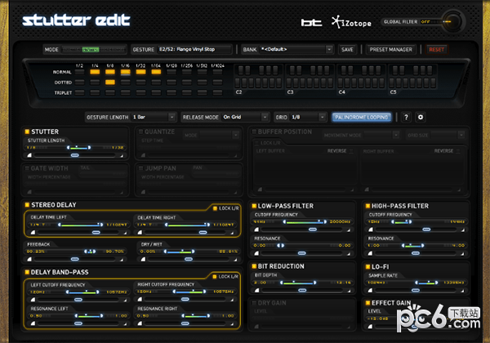Click the Delay Time Left range slider
The image size is (490, 343).
pyautogui.click(x=80, y=225)
